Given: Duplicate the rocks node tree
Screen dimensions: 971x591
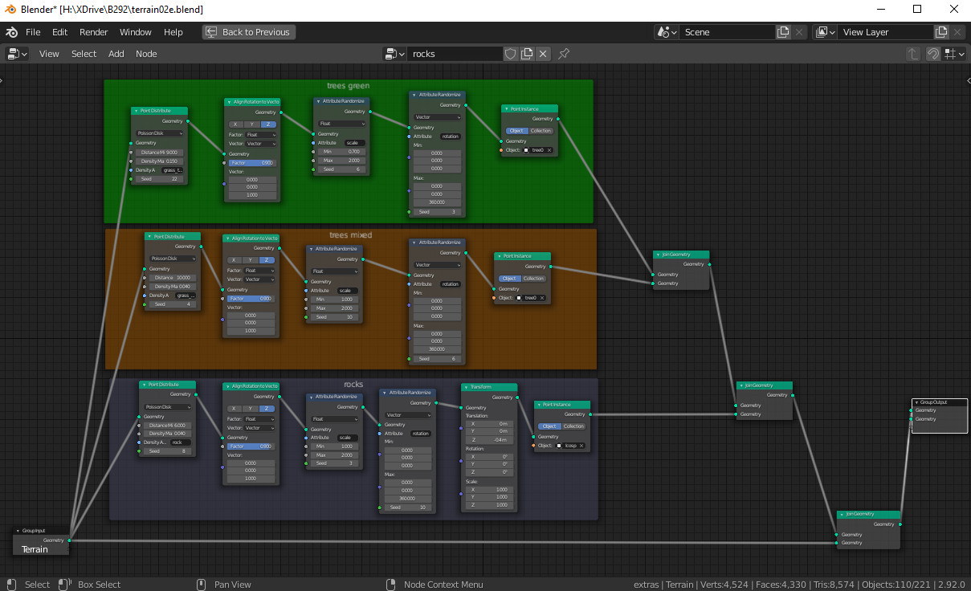Looking at the screenshot, I should click(x=527, y=54).
